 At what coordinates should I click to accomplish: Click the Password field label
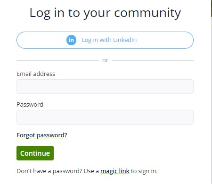pos(30,105)
